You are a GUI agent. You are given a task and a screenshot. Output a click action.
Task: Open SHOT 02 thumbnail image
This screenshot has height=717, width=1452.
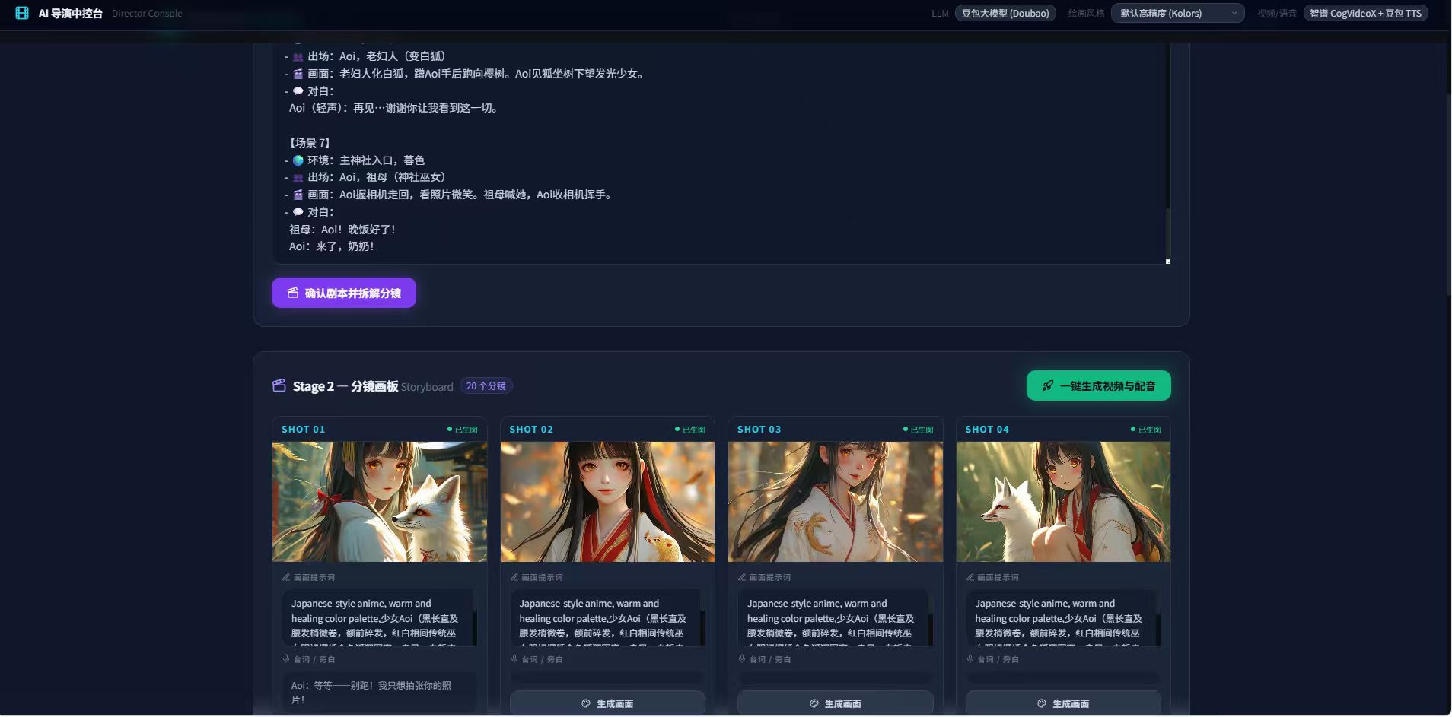pos(607,502)
